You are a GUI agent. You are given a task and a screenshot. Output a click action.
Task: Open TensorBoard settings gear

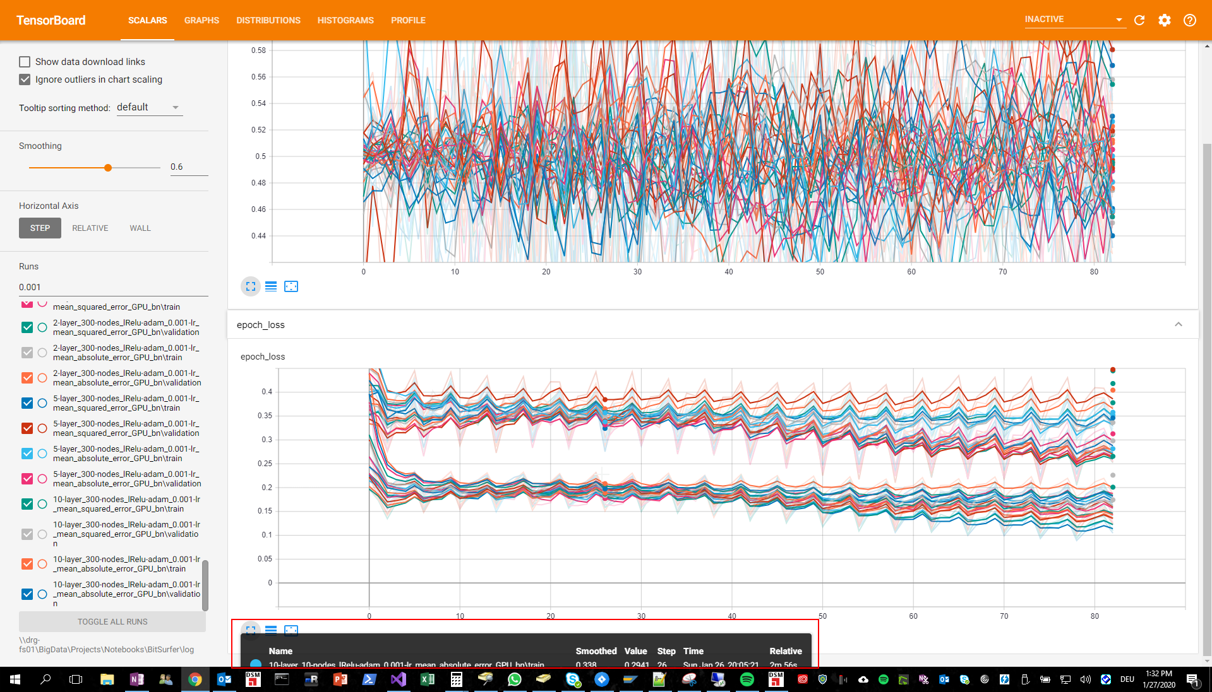click(x=1165, y=20)
